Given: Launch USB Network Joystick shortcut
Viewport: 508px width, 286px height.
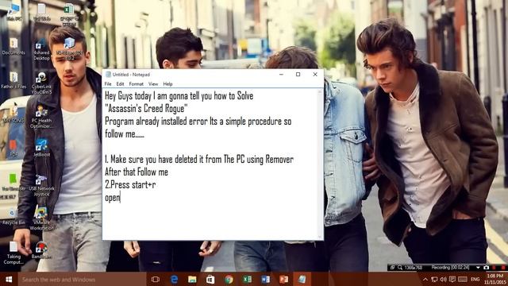Looking at the screenshot, I should [x=41, y=185].
